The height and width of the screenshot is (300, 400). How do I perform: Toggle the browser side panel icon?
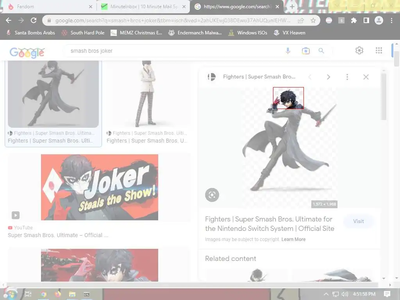[366, 20]
